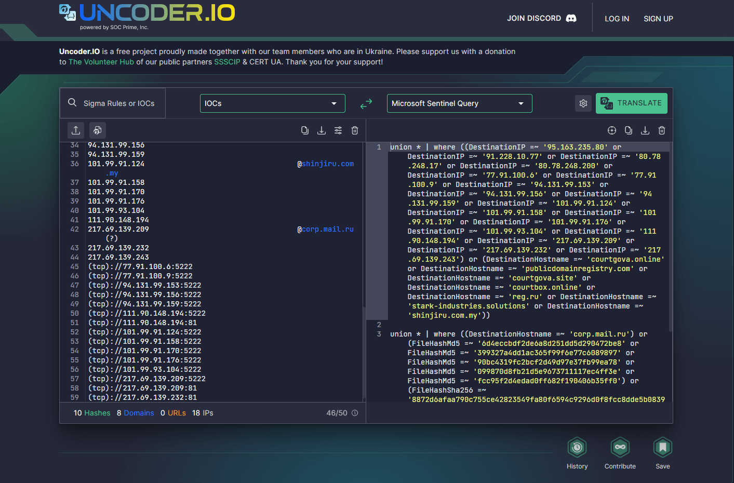Click LOG IN
734x483 pixels.
(617, 19)
